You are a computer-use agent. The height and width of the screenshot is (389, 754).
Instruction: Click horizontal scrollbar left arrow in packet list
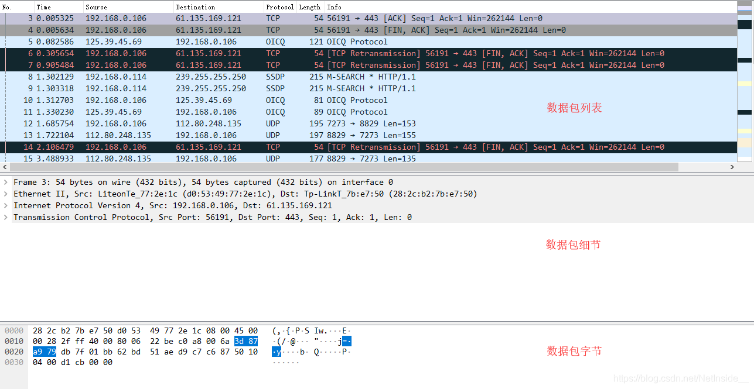[5, 167]
